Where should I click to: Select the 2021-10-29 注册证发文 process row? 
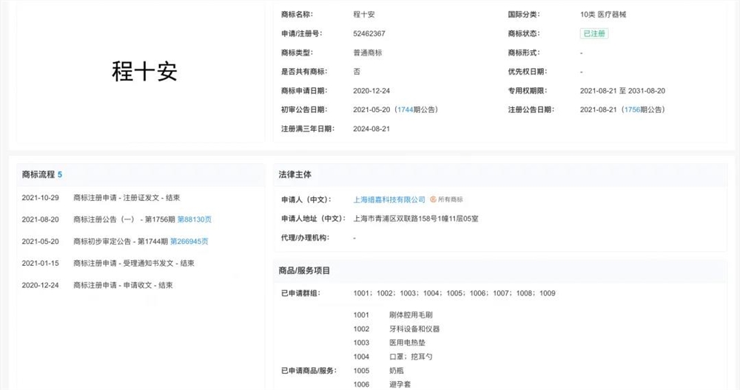coord(101,198)
